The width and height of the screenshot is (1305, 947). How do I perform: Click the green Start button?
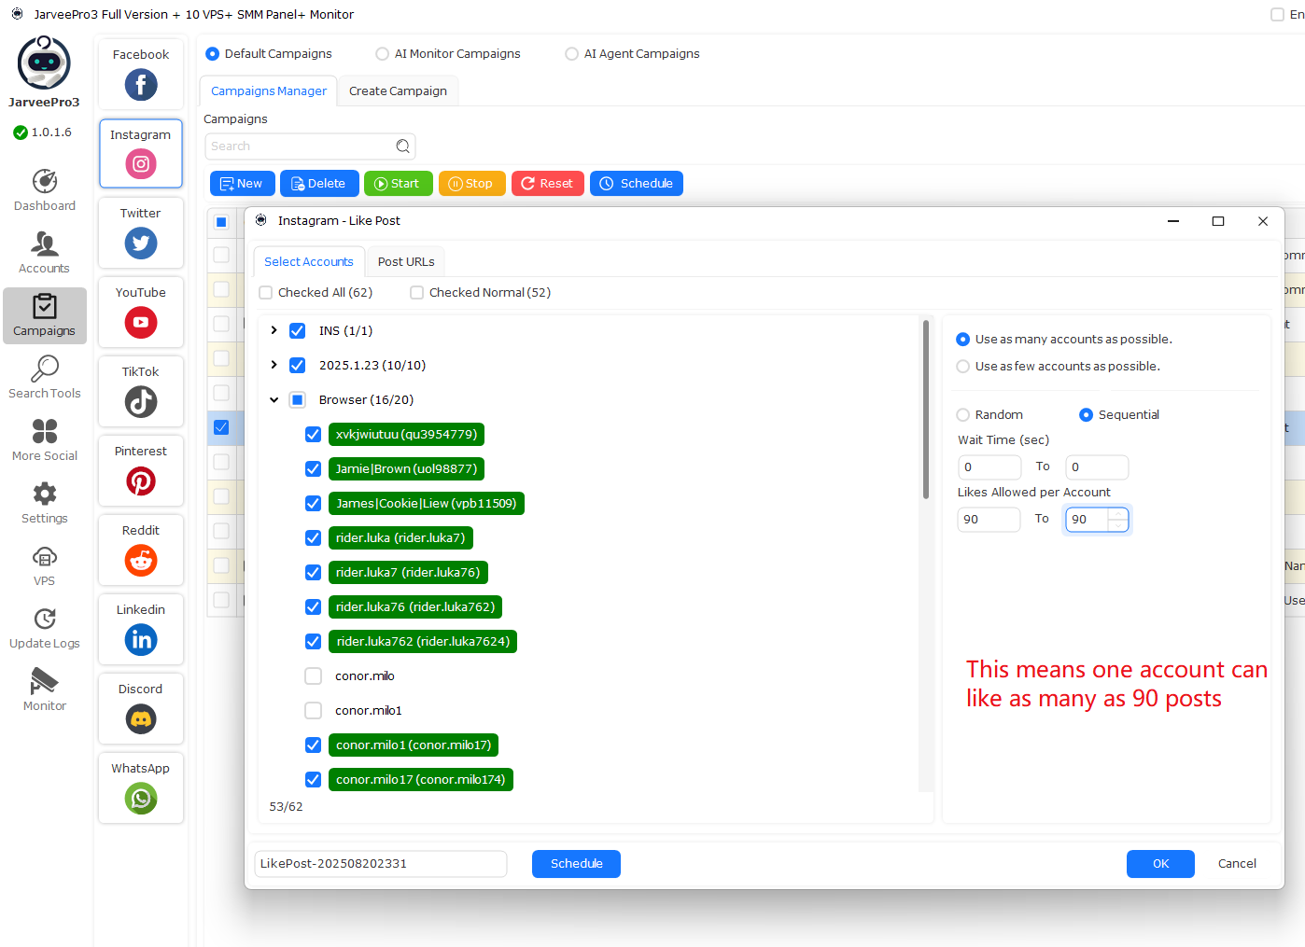point(399,184)
